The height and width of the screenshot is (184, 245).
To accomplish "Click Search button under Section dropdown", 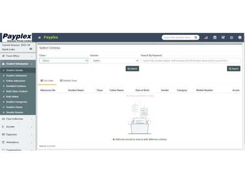I will pos(132,69).
